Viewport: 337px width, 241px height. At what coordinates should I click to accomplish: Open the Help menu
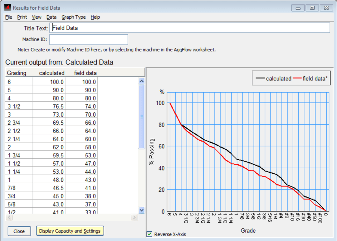pyautogui.click(x=95, y=17)
